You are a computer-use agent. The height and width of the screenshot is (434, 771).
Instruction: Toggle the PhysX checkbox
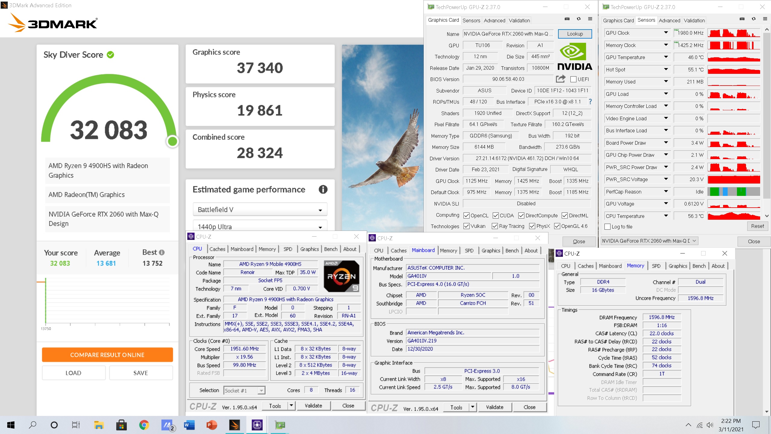[x=532, y=226]
